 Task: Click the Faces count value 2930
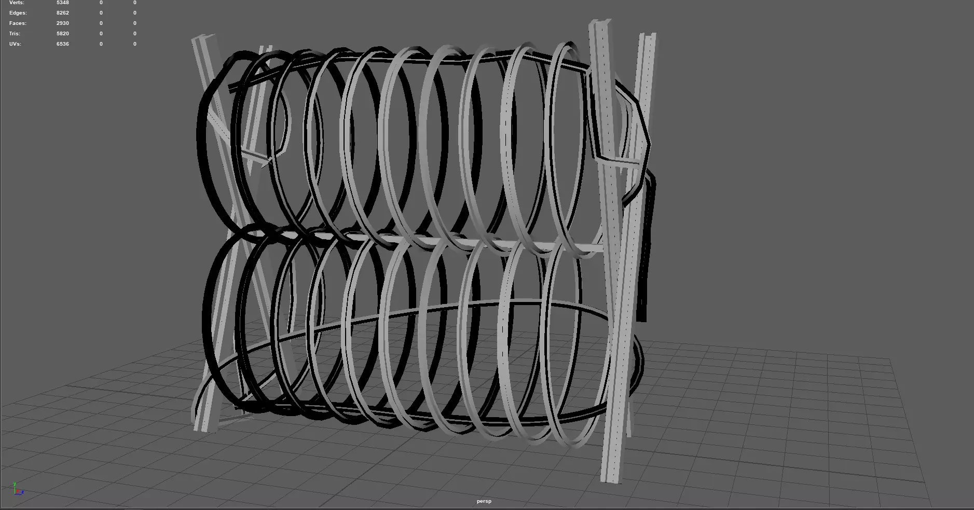point(62,23)
